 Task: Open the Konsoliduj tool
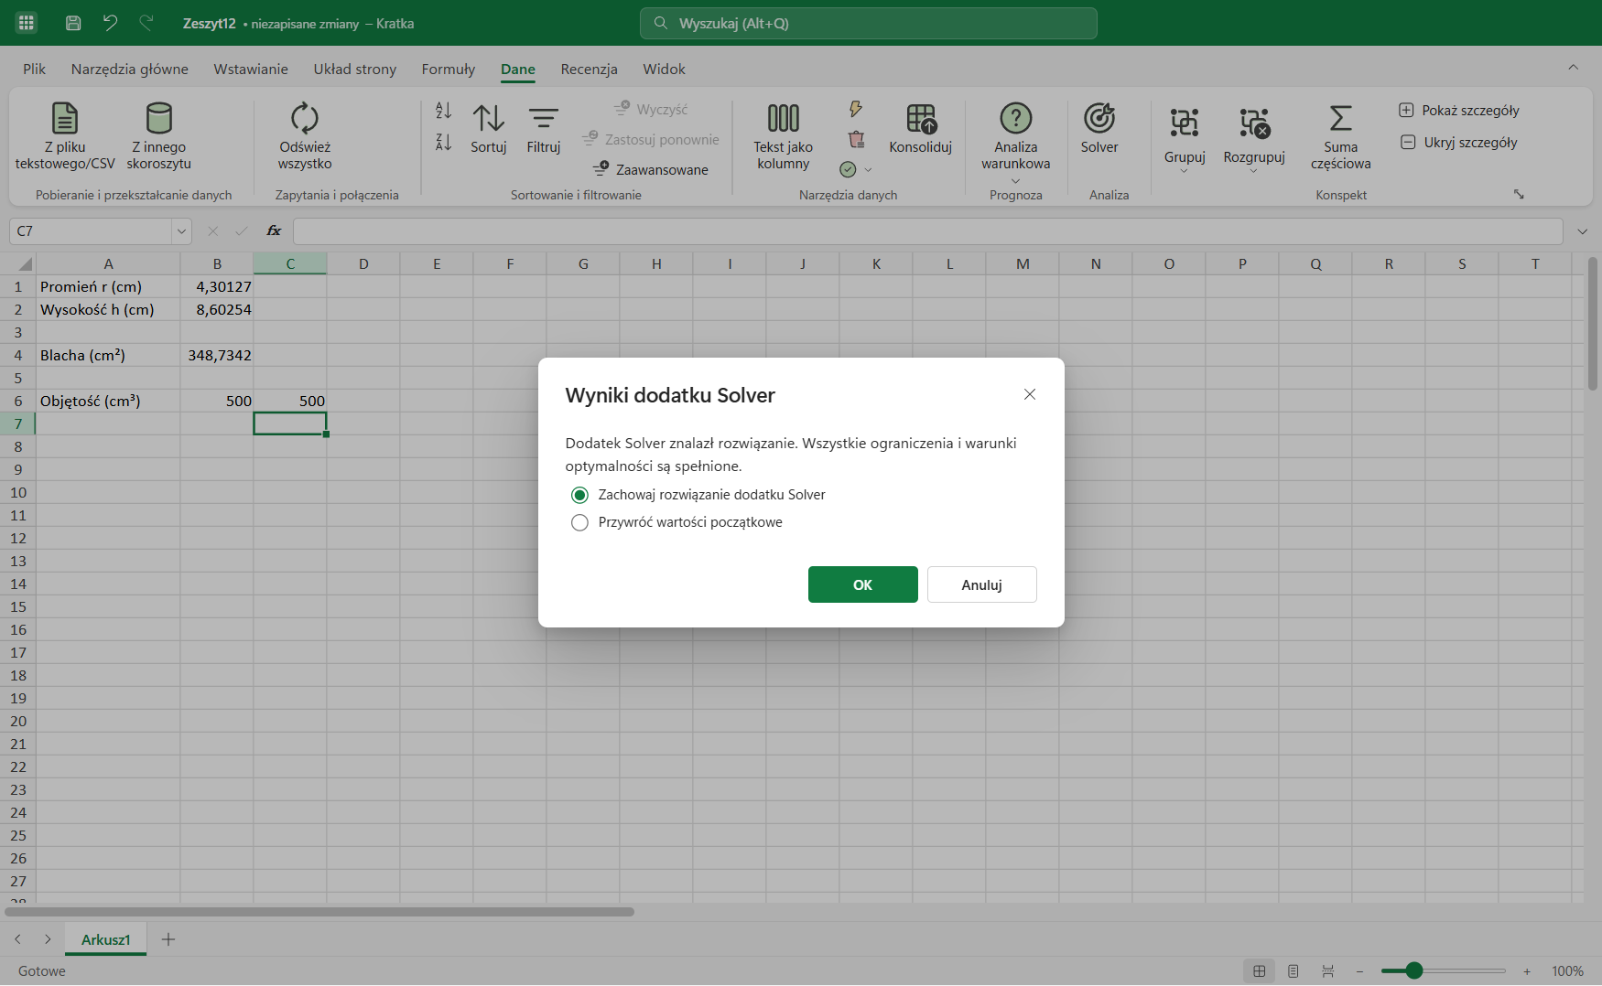pyautogui.click(x=920, y=129)
